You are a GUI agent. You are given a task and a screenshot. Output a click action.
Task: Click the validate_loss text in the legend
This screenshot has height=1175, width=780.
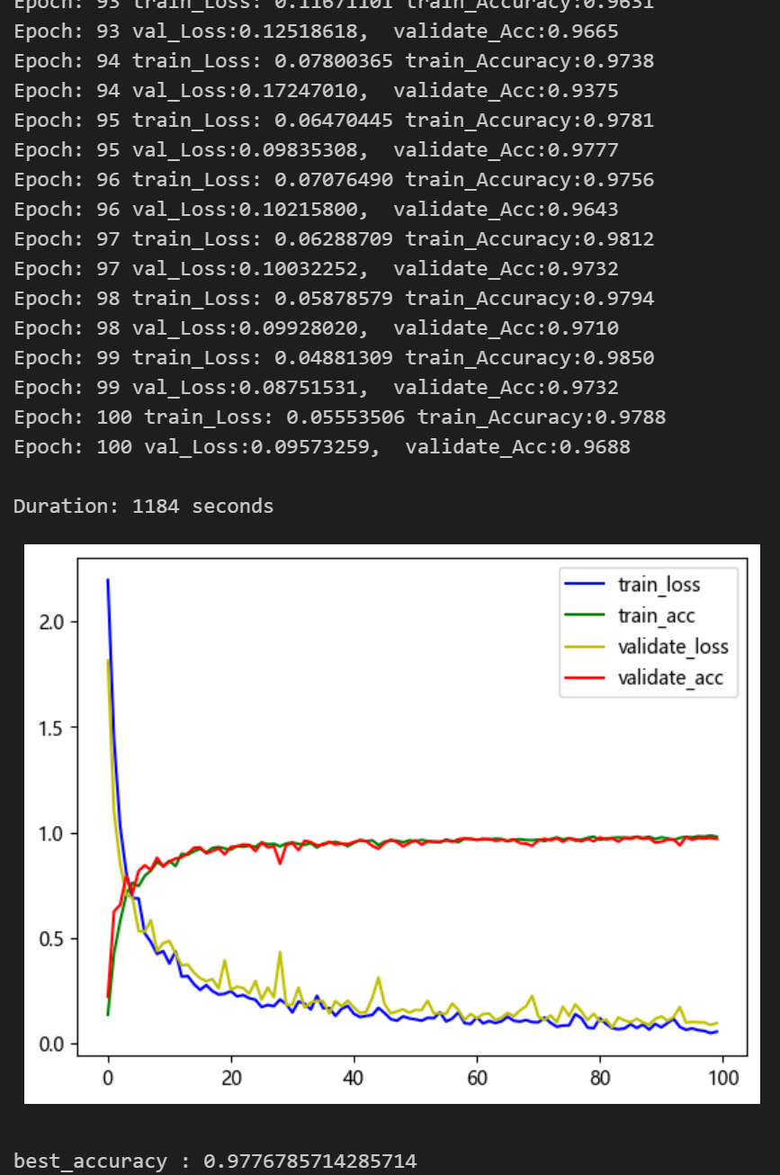[673, 647]
